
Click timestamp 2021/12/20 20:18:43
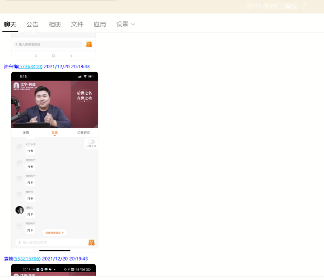(67, 66)
